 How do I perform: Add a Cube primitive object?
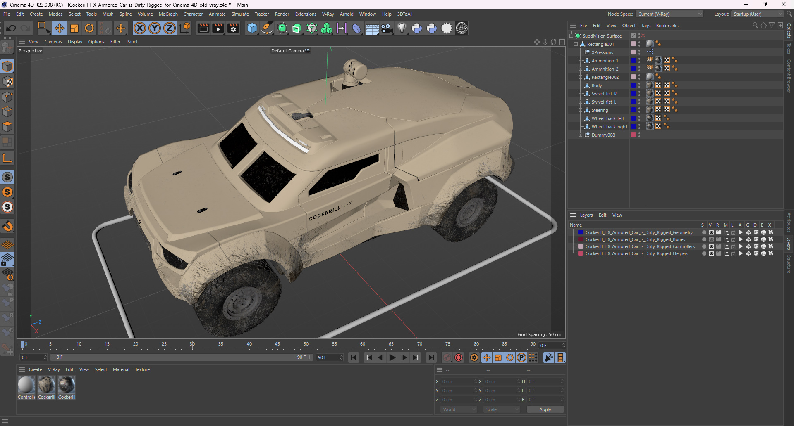click(x=252, y=28)
